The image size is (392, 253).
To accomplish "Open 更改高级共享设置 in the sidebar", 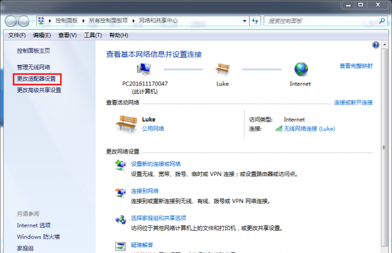I will 39,90.
